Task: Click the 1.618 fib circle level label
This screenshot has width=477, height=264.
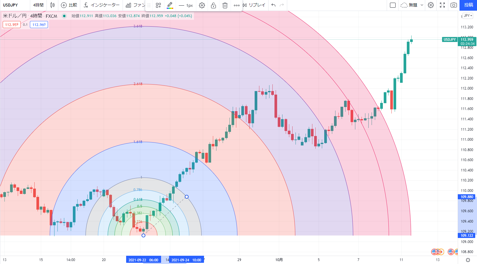Action: 138,142
